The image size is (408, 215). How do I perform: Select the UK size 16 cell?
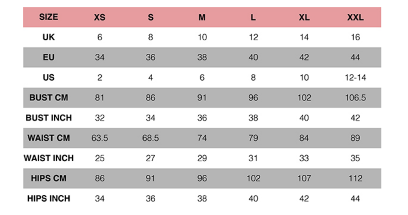point(355,37)
